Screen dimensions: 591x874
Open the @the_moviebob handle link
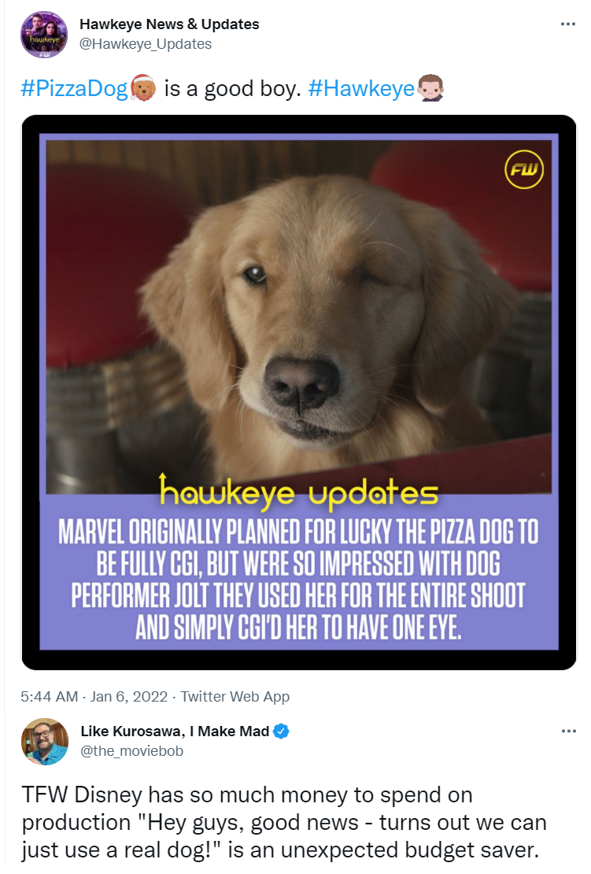coord(131,751)
